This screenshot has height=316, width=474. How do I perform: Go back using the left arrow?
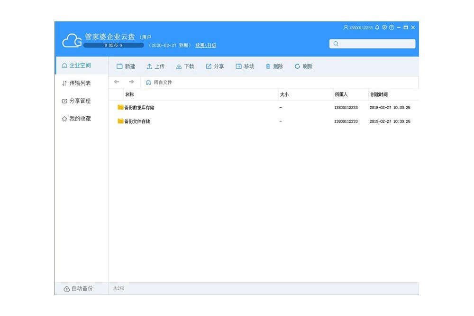click(x=117, y=82)
